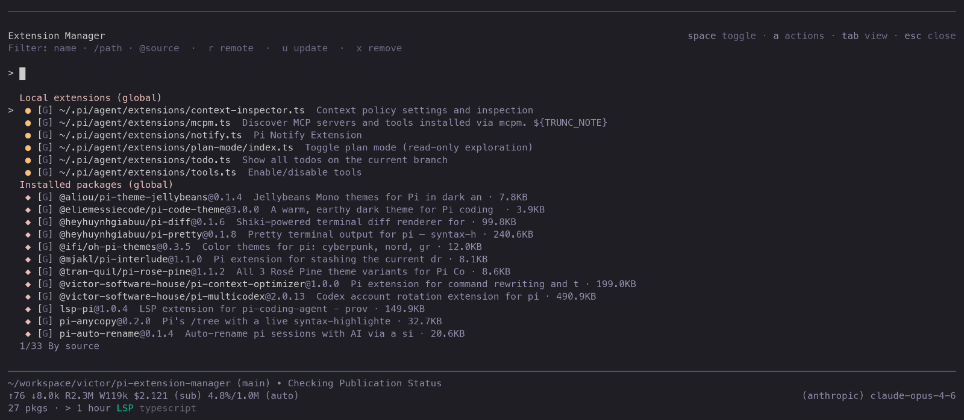964x420 pixels.
Task: Click the [G] scope tag of lsp-pi
Action: pos(45,309)
